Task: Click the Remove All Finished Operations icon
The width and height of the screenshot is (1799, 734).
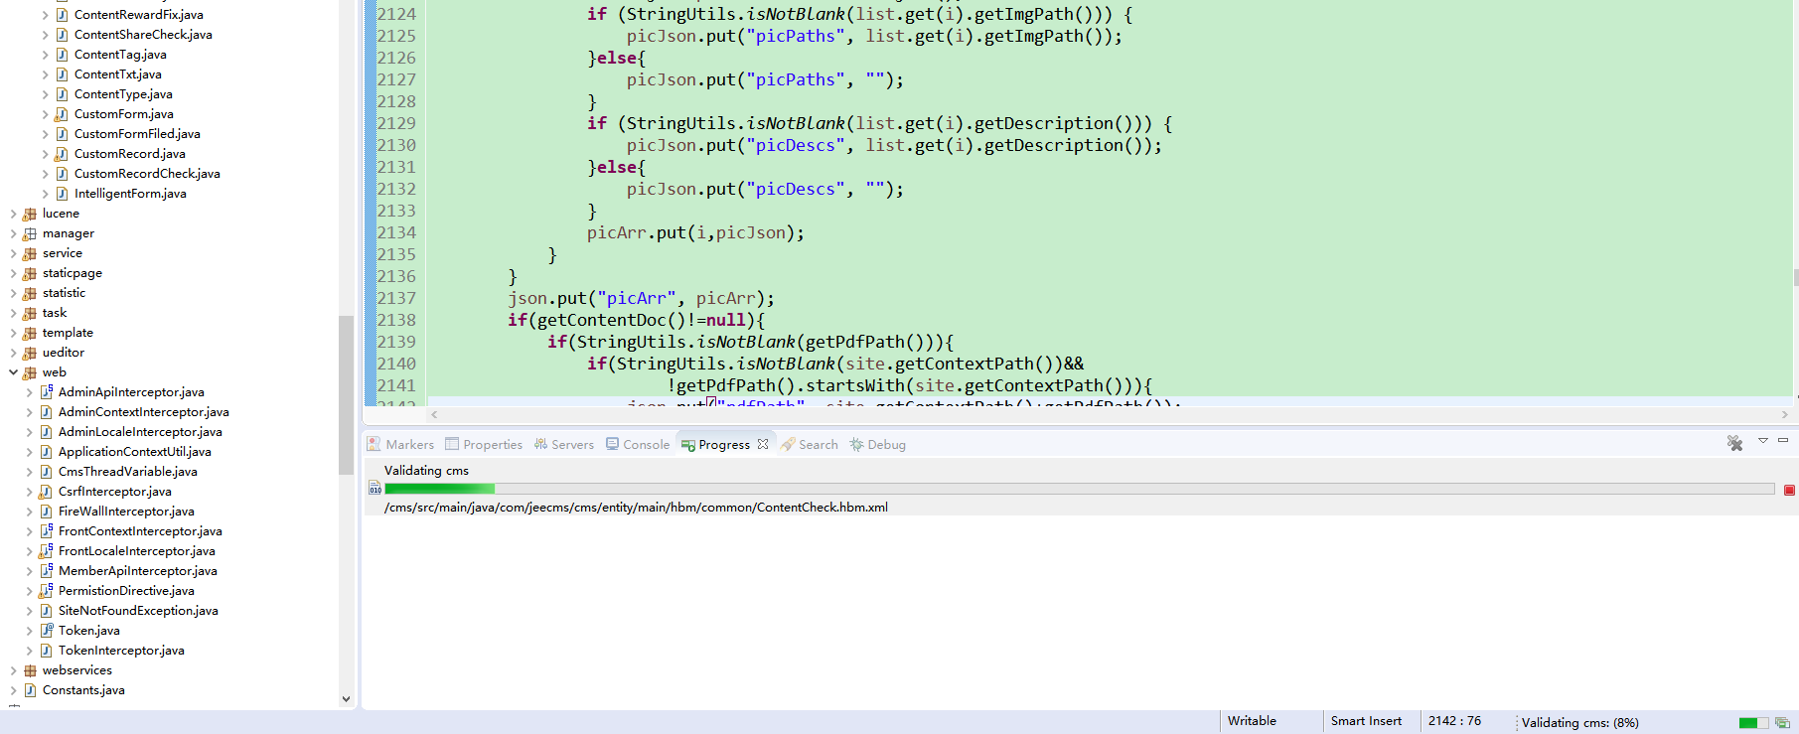Action: [1734, 443]
